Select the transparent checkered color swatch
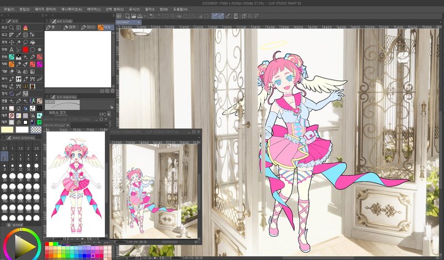This screenshot has height=260, width=444. (x=36, y=129)
